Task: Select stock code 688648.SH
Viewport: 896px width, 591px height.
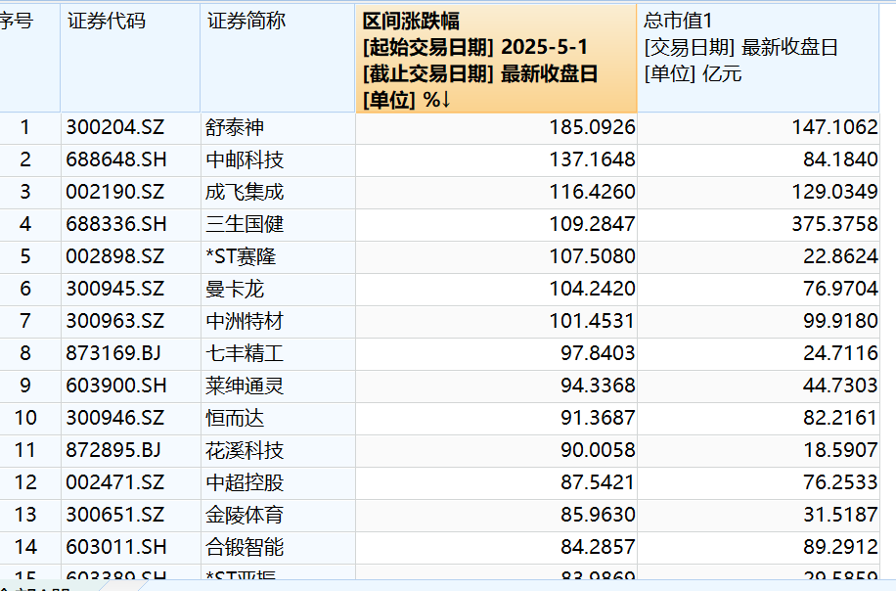Action: [116, 159]
